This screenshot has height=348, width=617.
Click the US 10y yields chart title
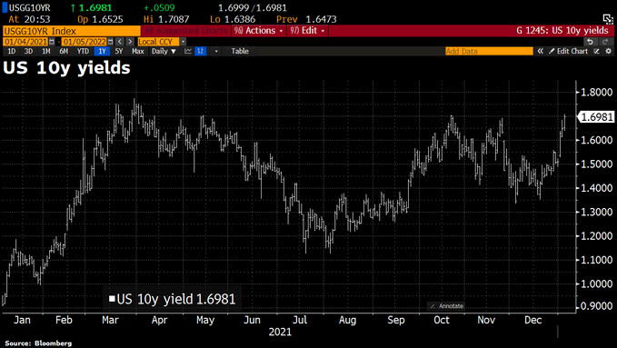(x=66, y=68)
